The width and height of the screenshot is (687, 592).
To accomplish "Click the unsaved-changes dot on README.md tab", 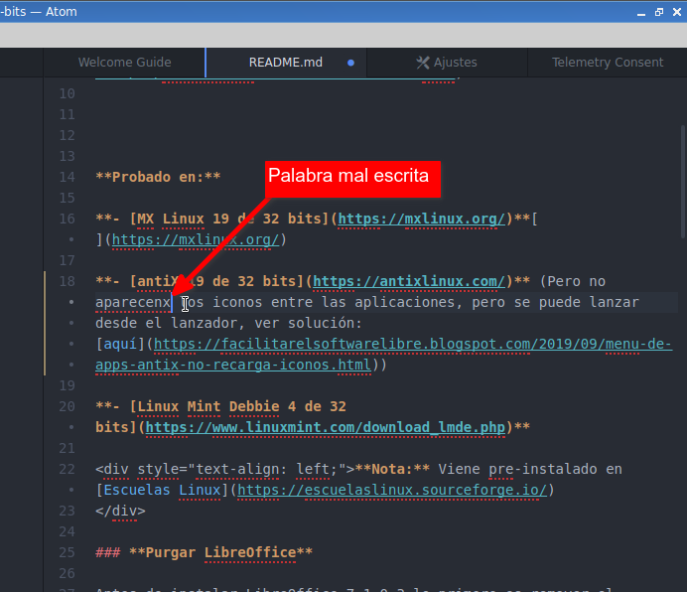I will [x=350, y=63].
